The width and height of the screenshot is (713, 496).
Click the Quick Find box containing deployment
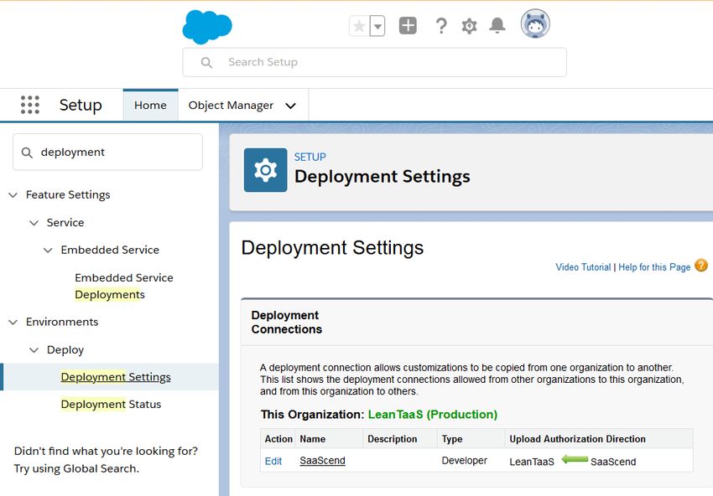coord(107,152)
